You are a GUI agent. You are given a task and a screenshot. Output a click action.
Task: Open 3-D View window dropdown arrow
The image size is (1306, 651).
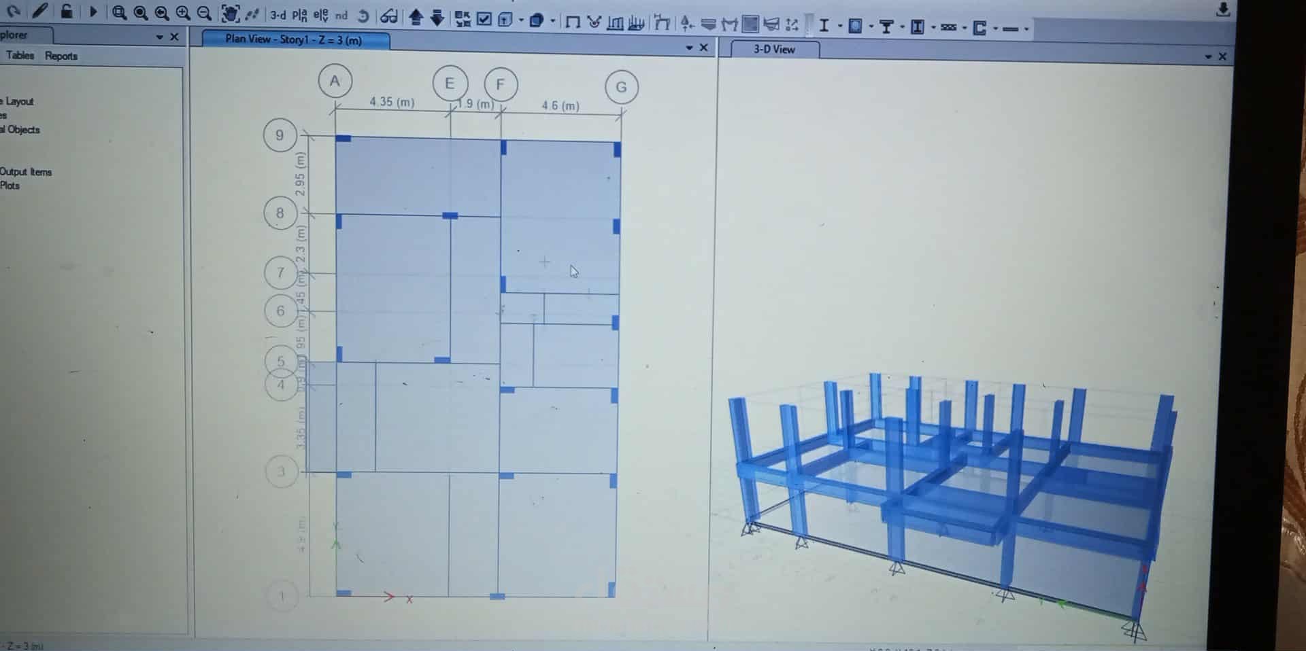point(1208,56)
